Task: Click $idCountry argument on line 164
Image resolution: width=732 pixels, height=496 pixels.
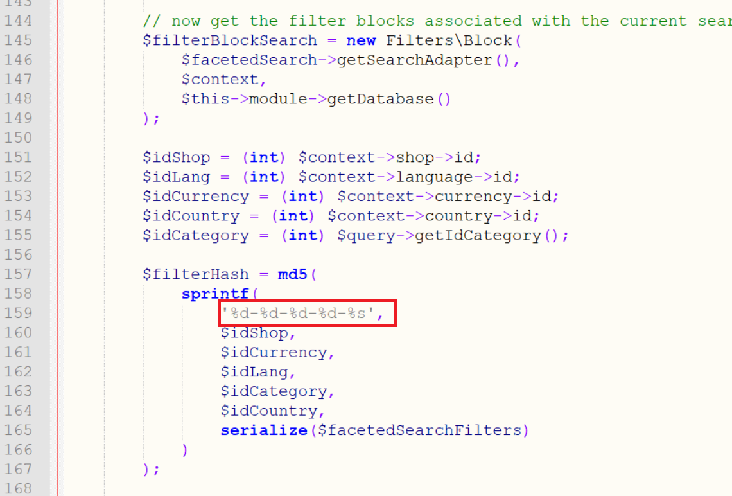Action: (269, 411)
